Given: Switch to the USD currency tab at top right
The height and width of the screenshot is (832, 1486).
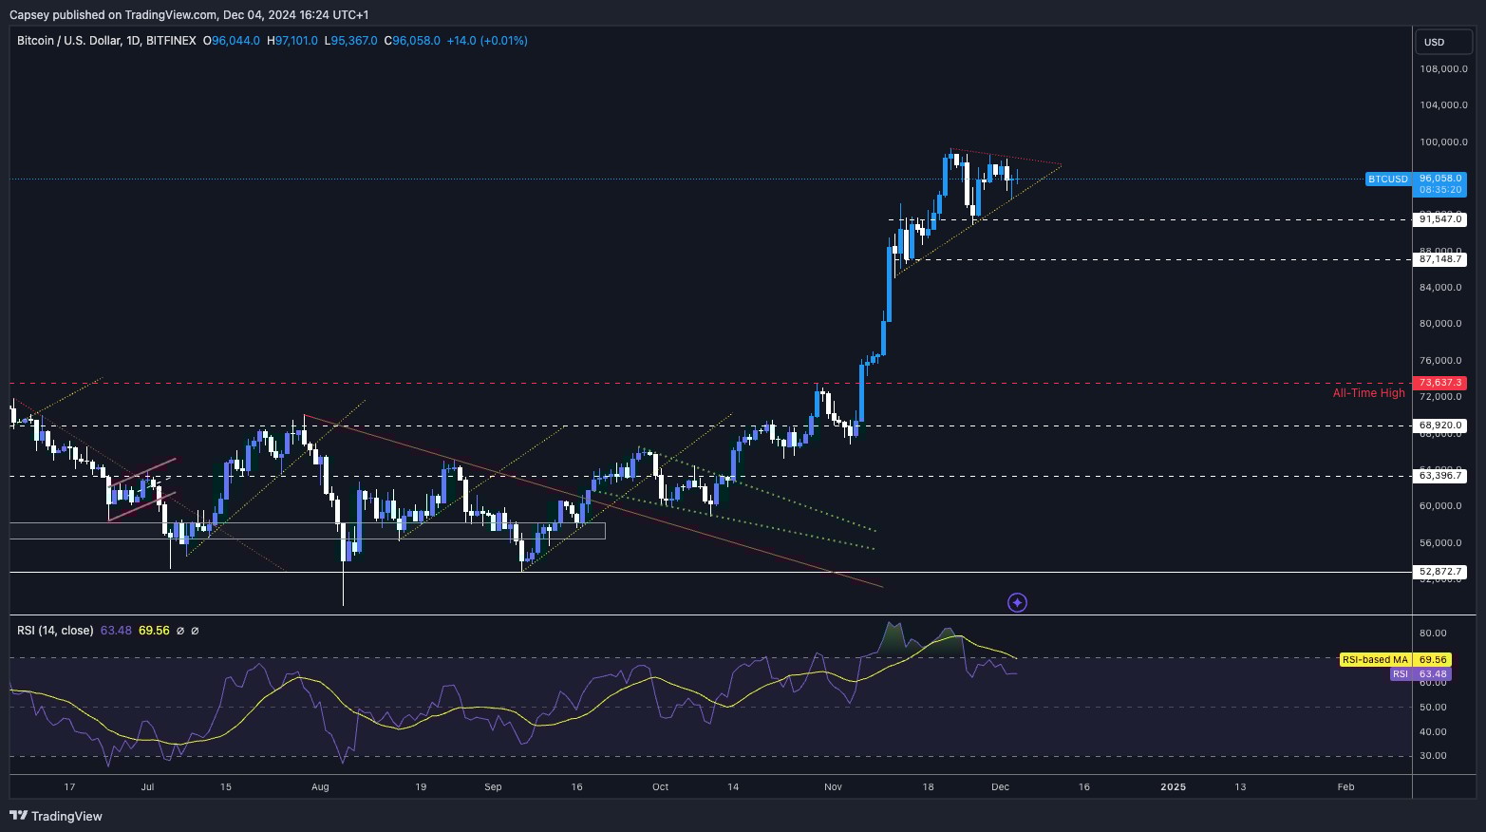Looking at the screenshot, I should [1443, 42].
